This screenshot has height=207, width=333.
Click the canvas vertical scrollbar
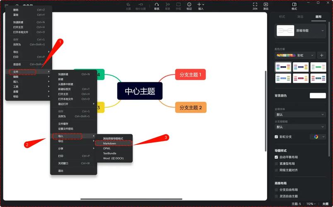click(x=265, y=111)
